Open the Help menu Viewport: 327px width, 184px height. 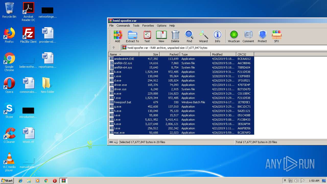coord(172,26)
